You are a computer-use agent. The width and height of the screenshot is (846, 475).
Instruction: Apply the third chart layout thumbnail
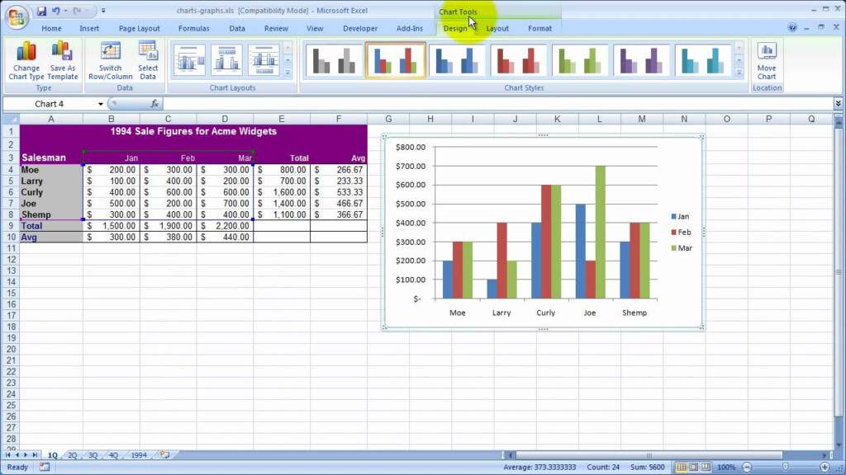pyautogui.click(x=264, y=59)
